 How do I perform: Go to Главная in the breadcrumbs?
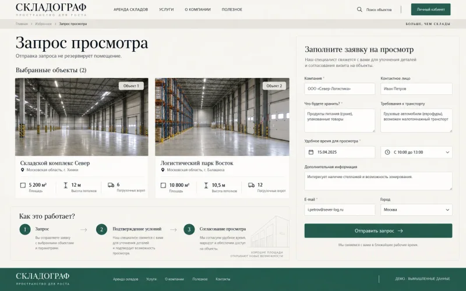tap(22, 24)
